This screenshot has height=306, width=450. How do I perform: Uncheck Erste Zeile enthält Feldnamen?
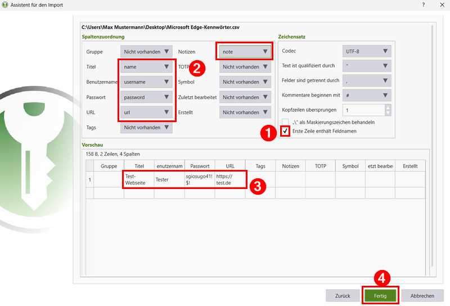286,131
